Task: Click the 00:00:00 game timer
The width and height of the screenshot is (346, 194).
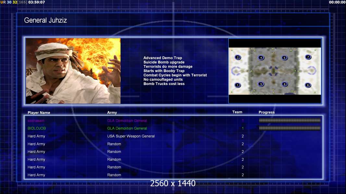Action: [x=337, y=2]
